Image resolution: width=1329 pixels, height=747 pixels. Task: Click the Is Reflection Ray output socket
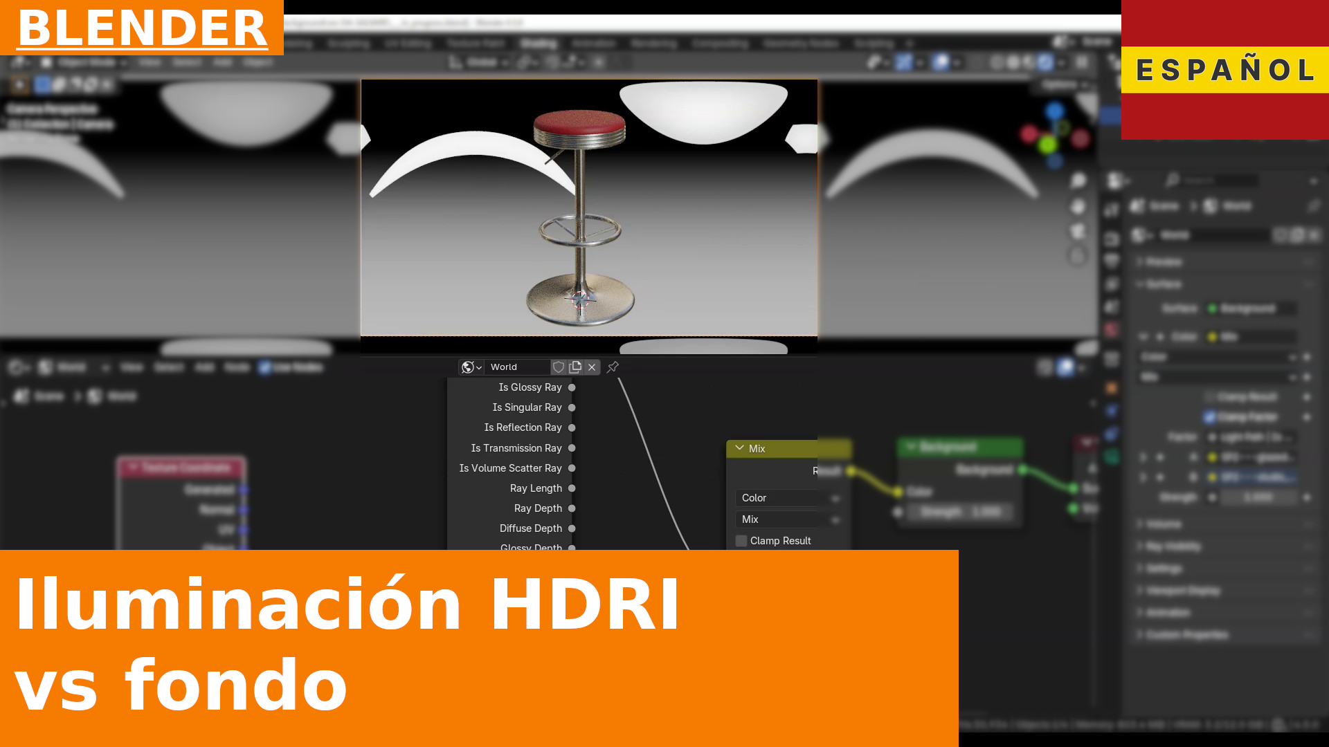click(x=572, y=427)
